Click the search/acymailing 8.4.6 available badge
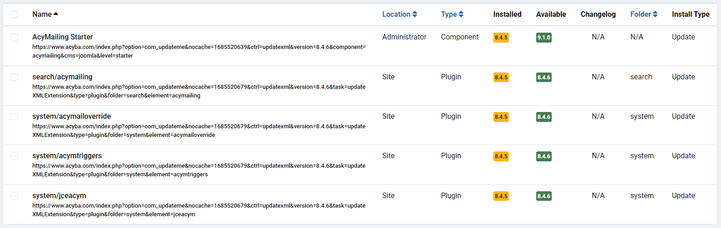The height and width of the screenshot is (228, 721). [x=543, y=78]
